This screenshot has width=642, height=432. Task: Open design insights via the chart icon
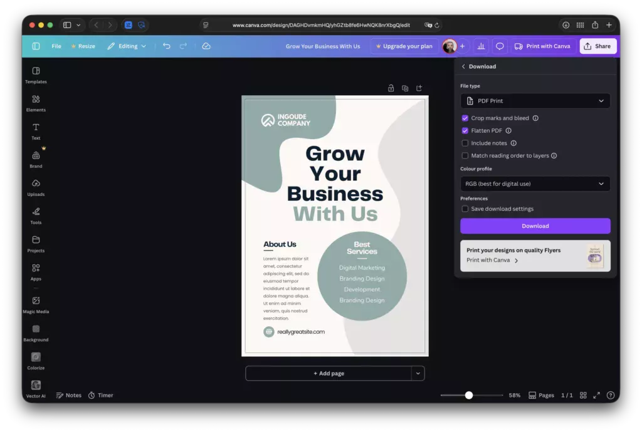tap(481, 46)
